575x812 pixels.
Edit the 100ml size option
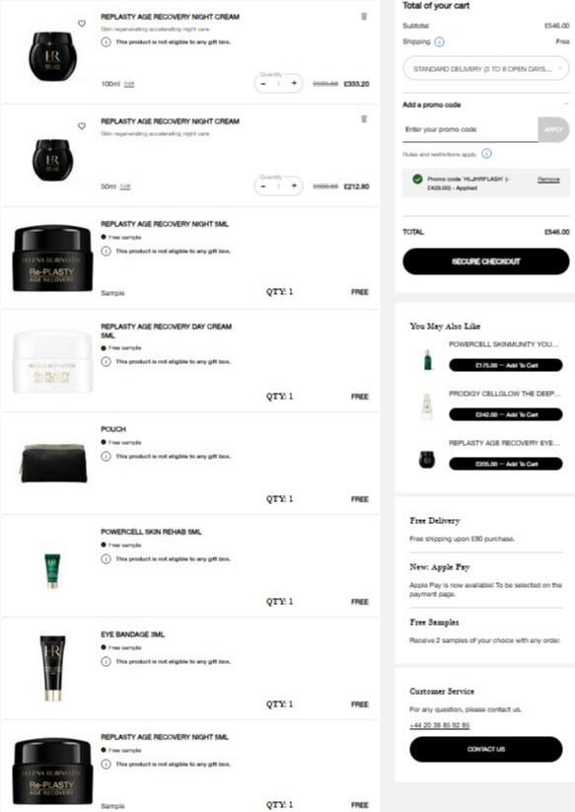(x=129, y=84)
